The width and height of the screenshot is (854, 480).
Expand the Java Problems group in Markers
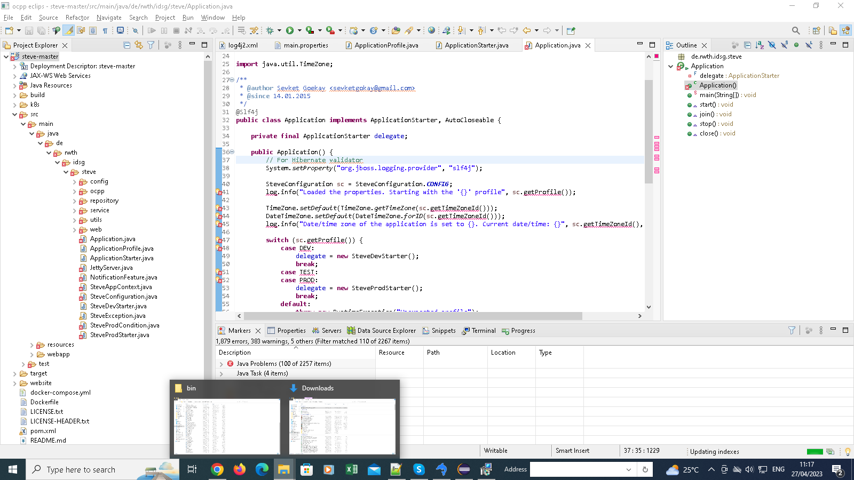click(x=222, y=364)
